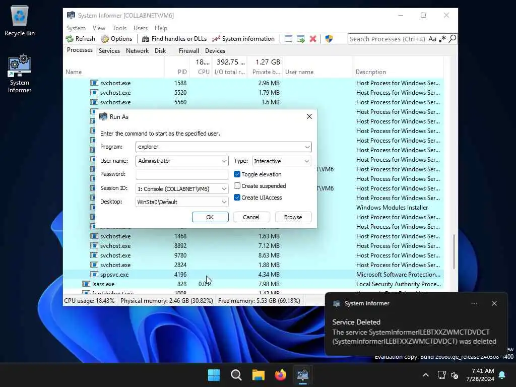516x387 pixels.
Task: Click the red X terminate icon
Action: 313,39
